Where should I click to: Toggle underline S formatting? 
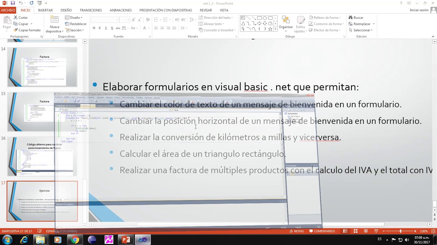(106, 28)
